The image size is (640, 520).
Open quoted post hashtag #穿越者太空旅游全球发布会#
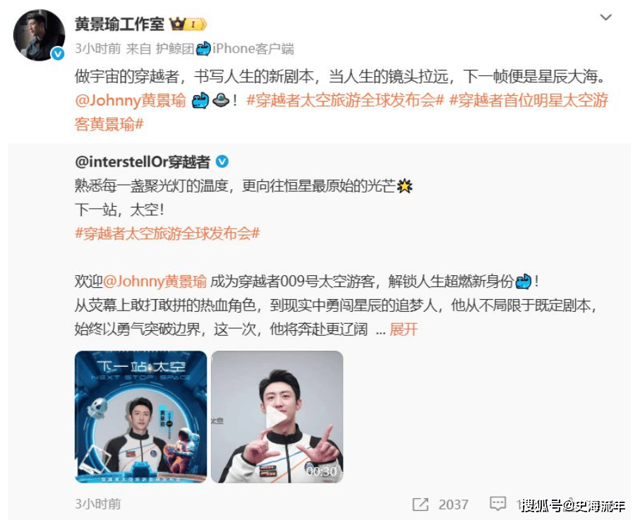tap(167, 234)
